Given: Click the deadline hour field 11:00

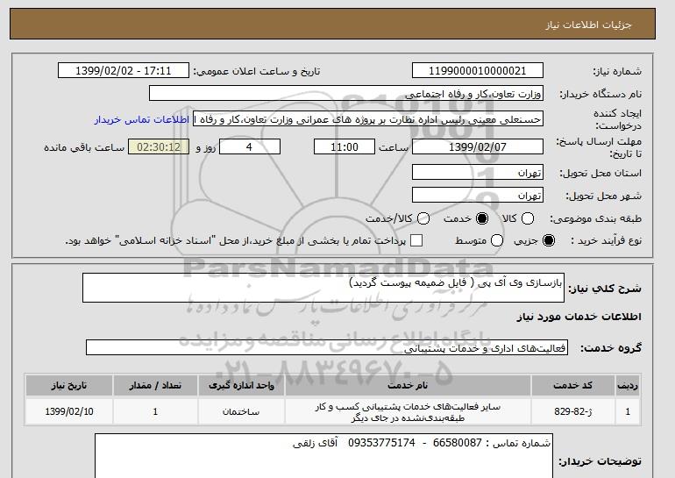Looking at the screenshot, I should point(345,146).
